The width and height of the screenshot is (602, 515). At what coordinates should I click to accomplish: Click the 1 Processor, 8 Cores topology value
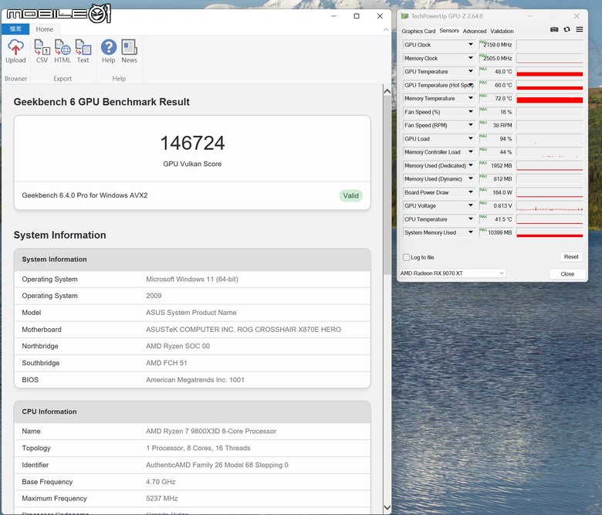coord(198,448)
